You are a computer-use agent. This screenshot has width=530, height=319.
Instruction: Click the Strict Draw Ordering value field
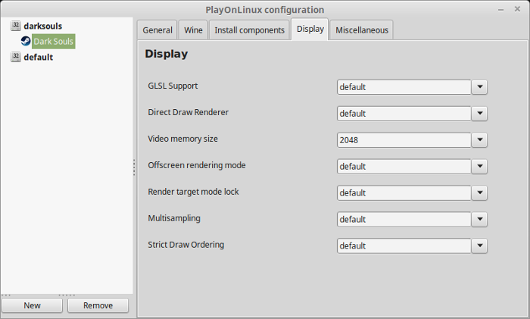point(404,246)
